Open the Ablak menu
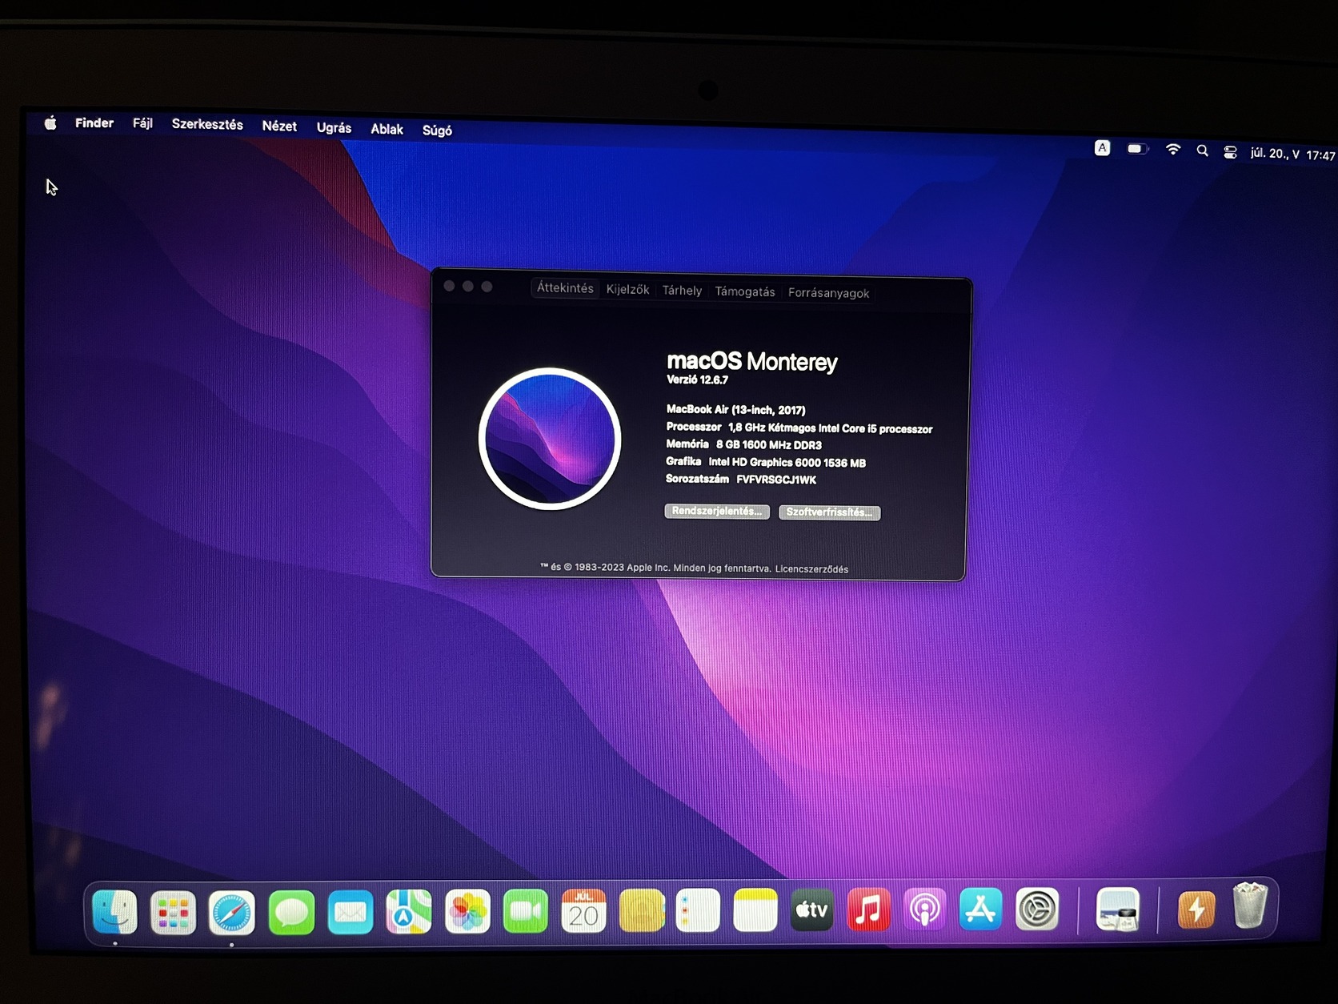Screen dimensions: 1338x1004 [x=387, y=129]
